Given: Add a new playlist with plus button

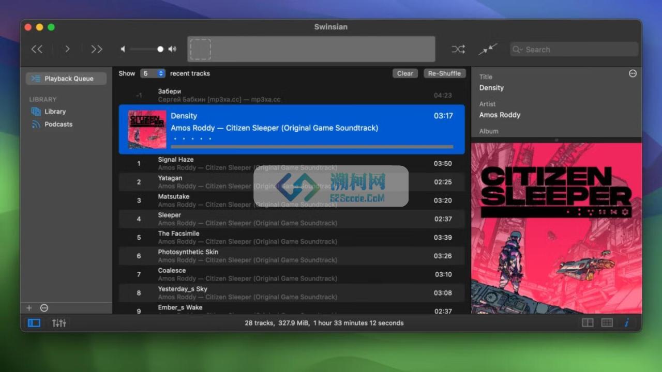Looking at the screenshot, I should (29, 308).
